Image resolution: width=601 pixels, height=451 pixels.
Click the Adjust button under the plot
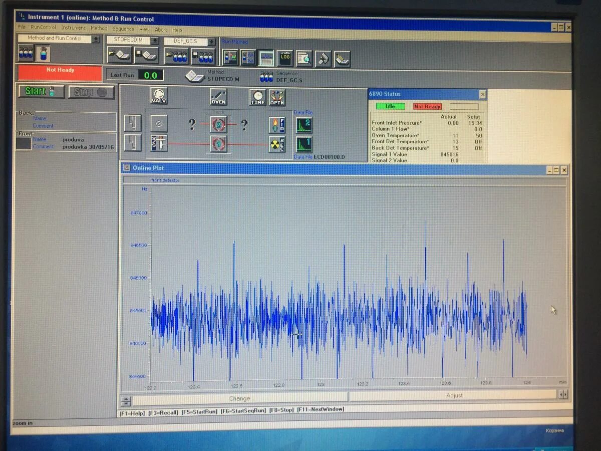454,395
